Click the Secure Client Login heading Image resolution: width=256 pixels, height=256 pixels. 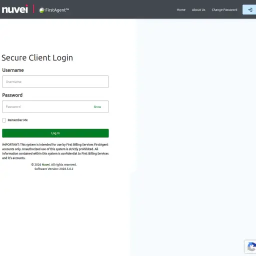point(37,57)
